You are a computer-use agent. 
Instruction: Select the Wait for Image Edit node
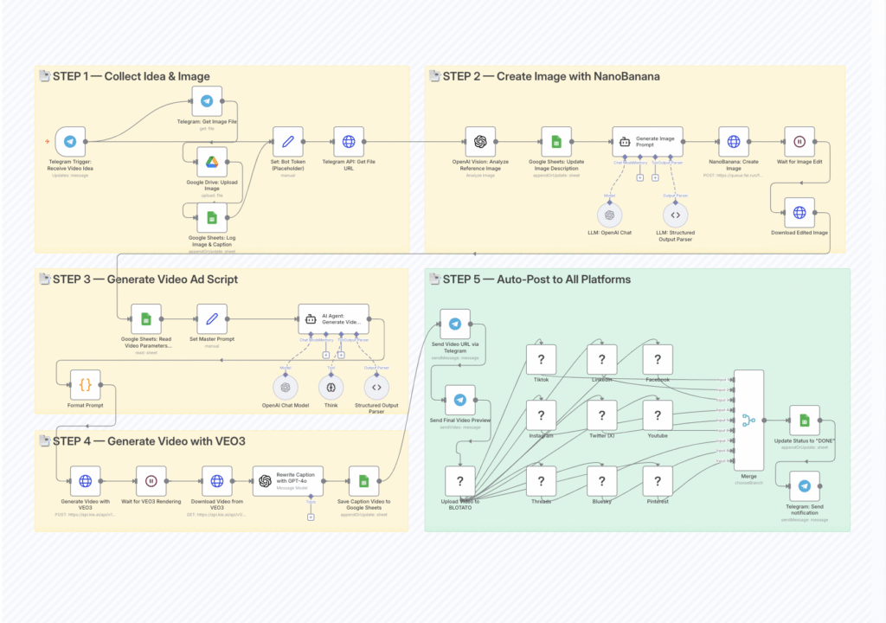point(799,141)
